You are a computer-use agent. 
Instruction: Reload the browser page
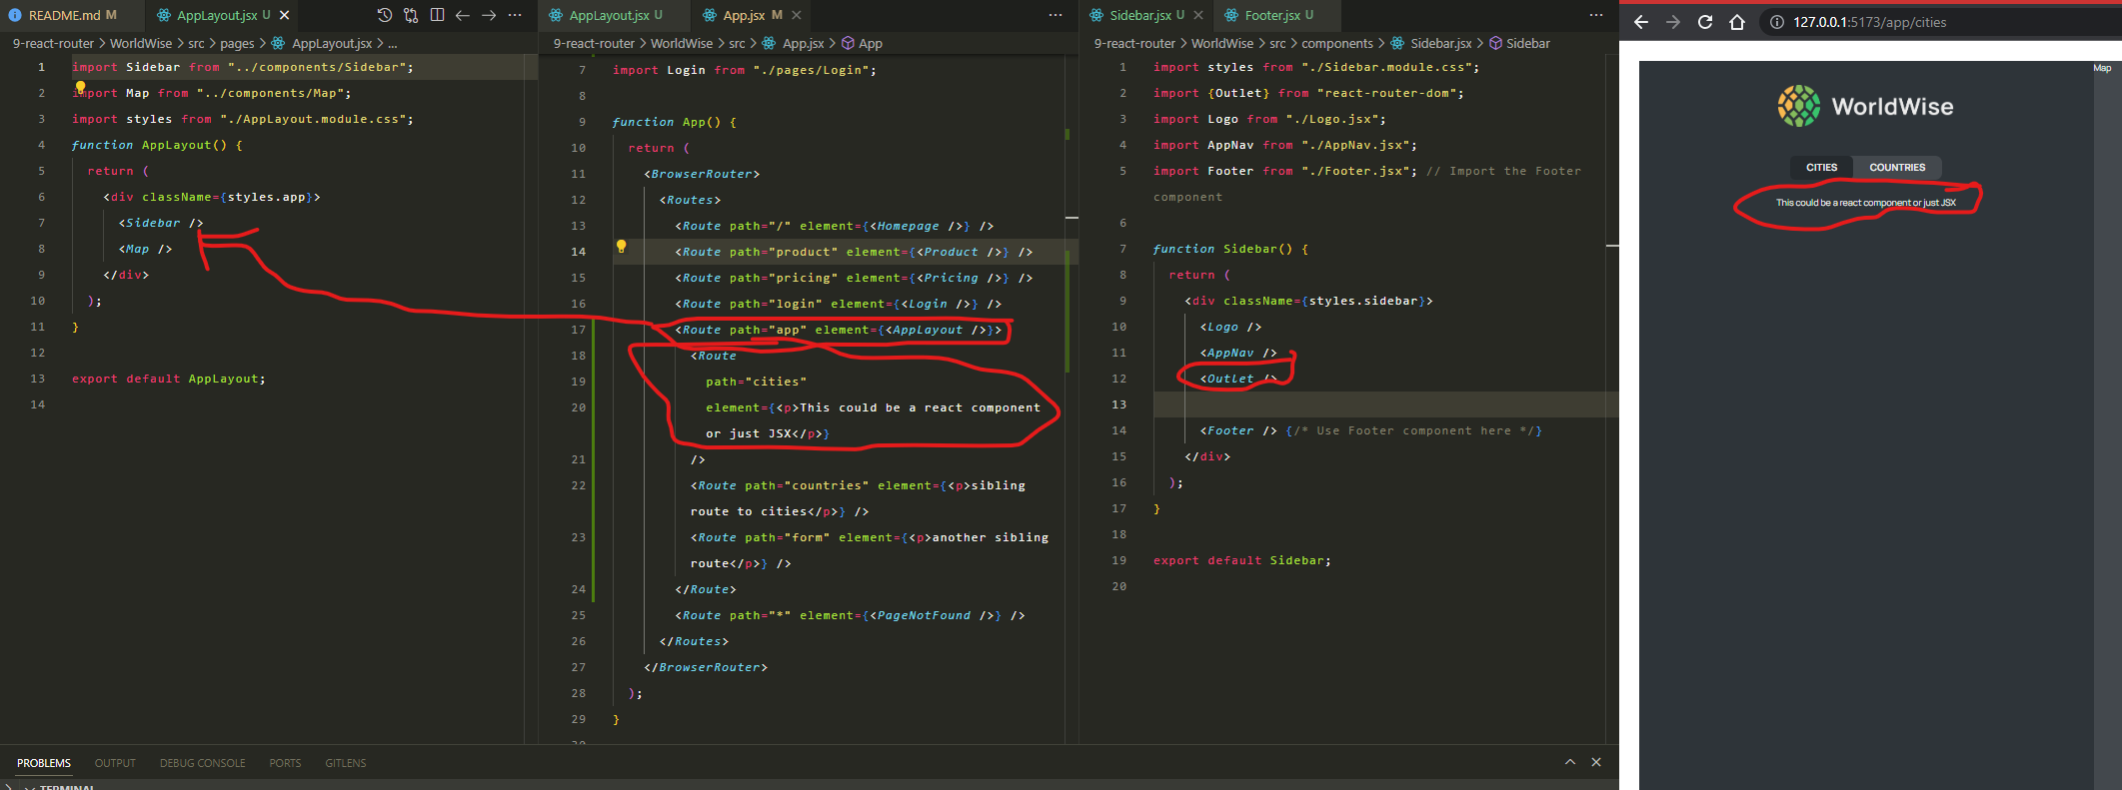click(1705, 22)
